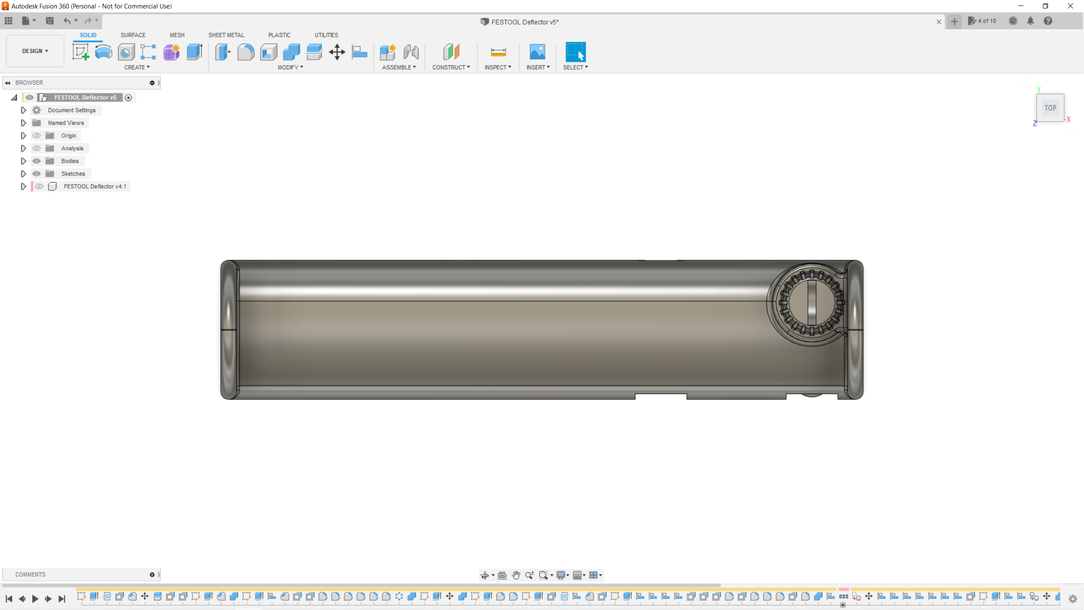The height and width of the screenshot is (610, 1084).
Task: Open the Measure tool under Inspect
Action: coord(498,52)
